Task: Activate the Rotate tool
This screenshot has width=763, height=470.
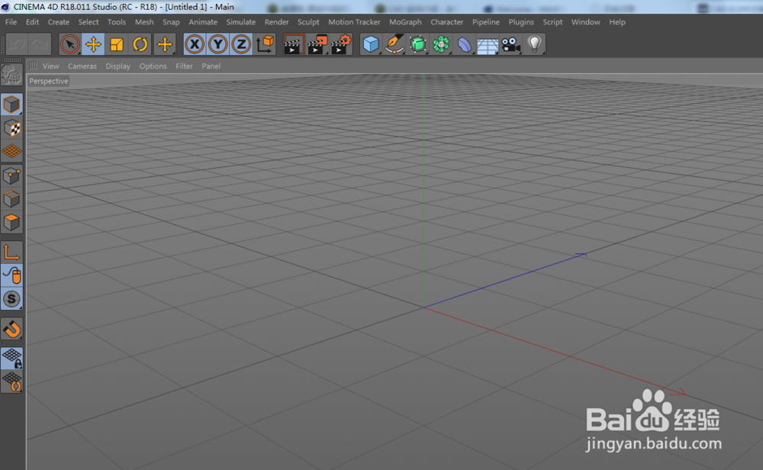Action: [140, 45]
